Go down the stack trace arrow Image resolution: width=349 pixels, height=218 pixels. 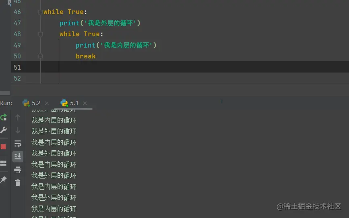point(18,130)
